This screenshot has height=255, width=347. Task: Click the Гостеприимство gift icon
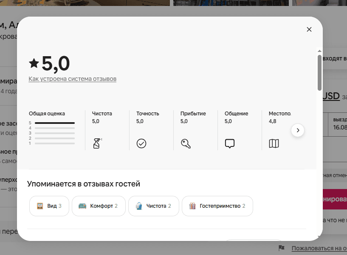192,206
